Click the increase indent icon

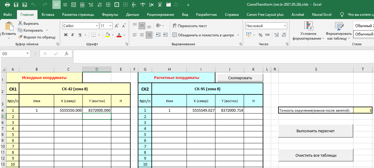(165, 35)
